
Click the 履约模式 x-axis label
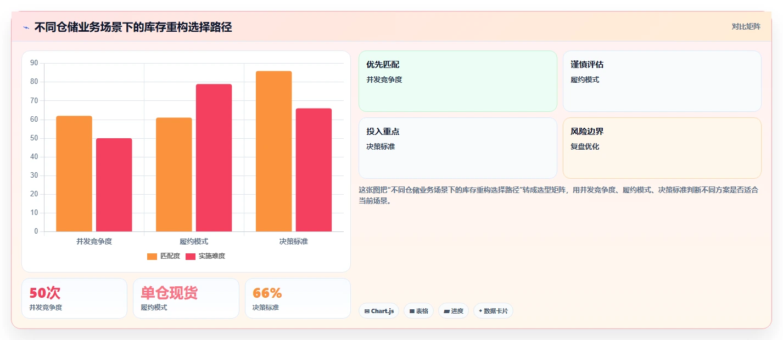point(194,241)
